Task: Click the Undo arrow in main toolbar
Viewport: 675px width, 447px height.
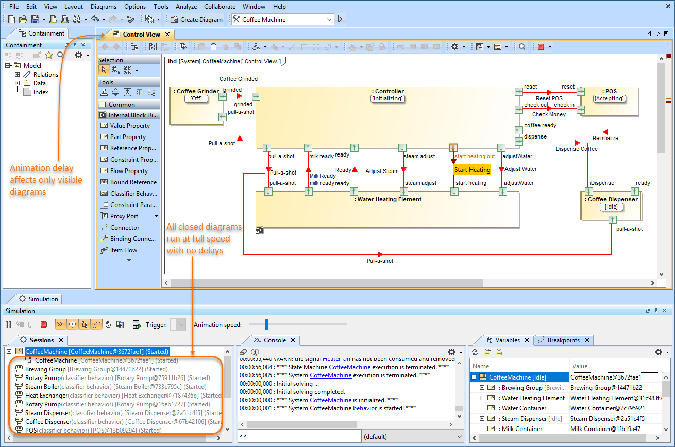Action: [x=95, y=20]
